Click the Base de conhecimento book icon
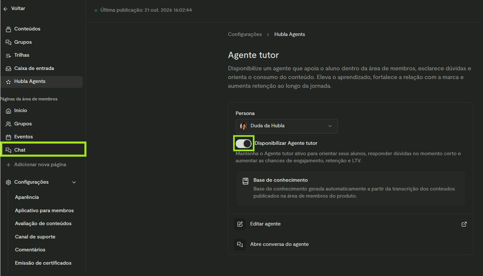483x276 pixels. click(245, 181)
